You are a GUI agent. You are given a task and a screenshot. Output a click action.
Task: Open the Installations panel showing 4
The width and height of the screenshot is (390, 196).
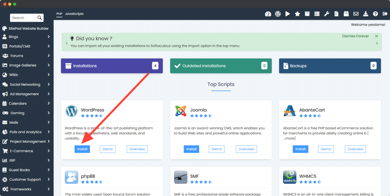point(112,66)
